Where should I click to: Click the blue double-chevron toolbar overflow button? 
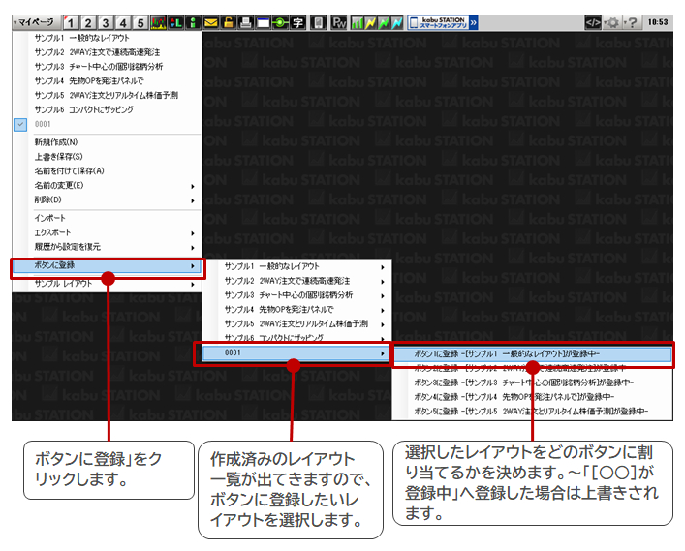pyautogui.click(x=474, y=22)
